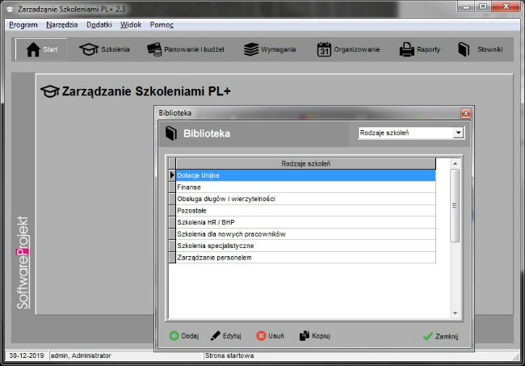Click the Biblioteka book header icon
525x366 pixels.
tap(171, 133)
